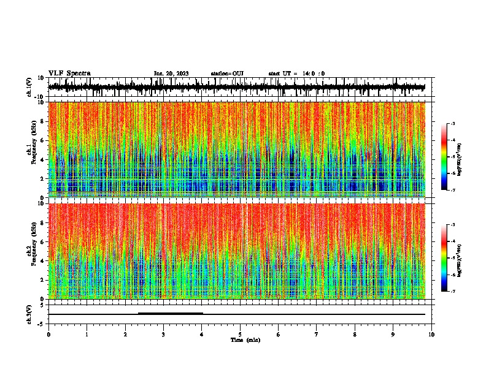The image size is (486, 375).
Task: Click inside the ch.2 frequency spectrogram
Action: pyautogui.click(x=237, y=251)
